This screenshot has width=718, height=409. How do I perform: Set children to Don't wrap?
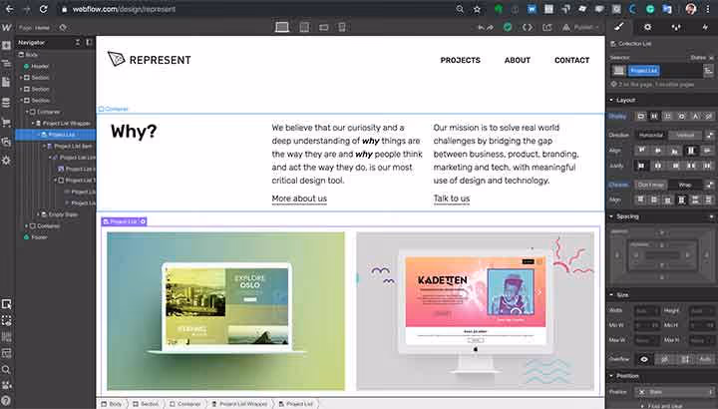tap(651, 185)
